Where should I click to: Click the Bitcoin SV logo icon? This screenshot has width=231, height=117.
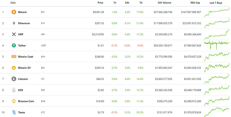click(14, 68)
